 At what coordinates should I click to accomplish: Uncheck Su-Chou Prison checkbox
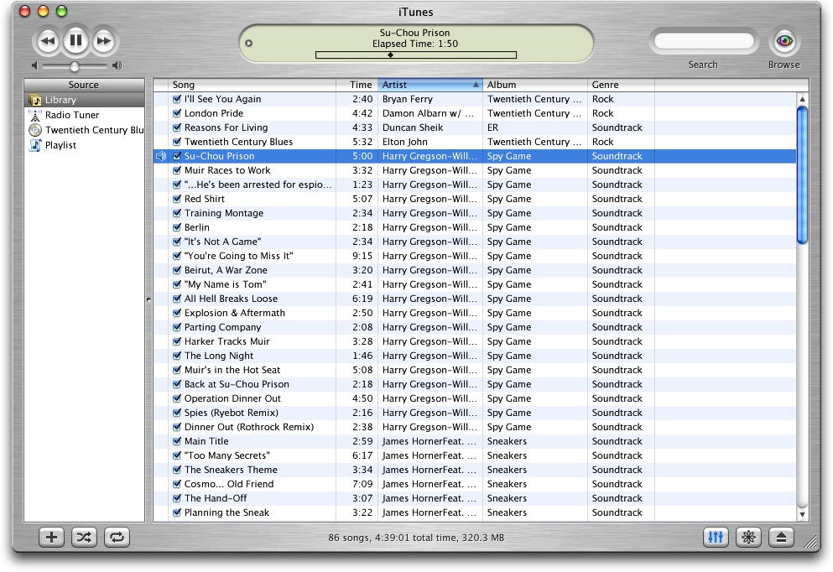pos(177,156)
